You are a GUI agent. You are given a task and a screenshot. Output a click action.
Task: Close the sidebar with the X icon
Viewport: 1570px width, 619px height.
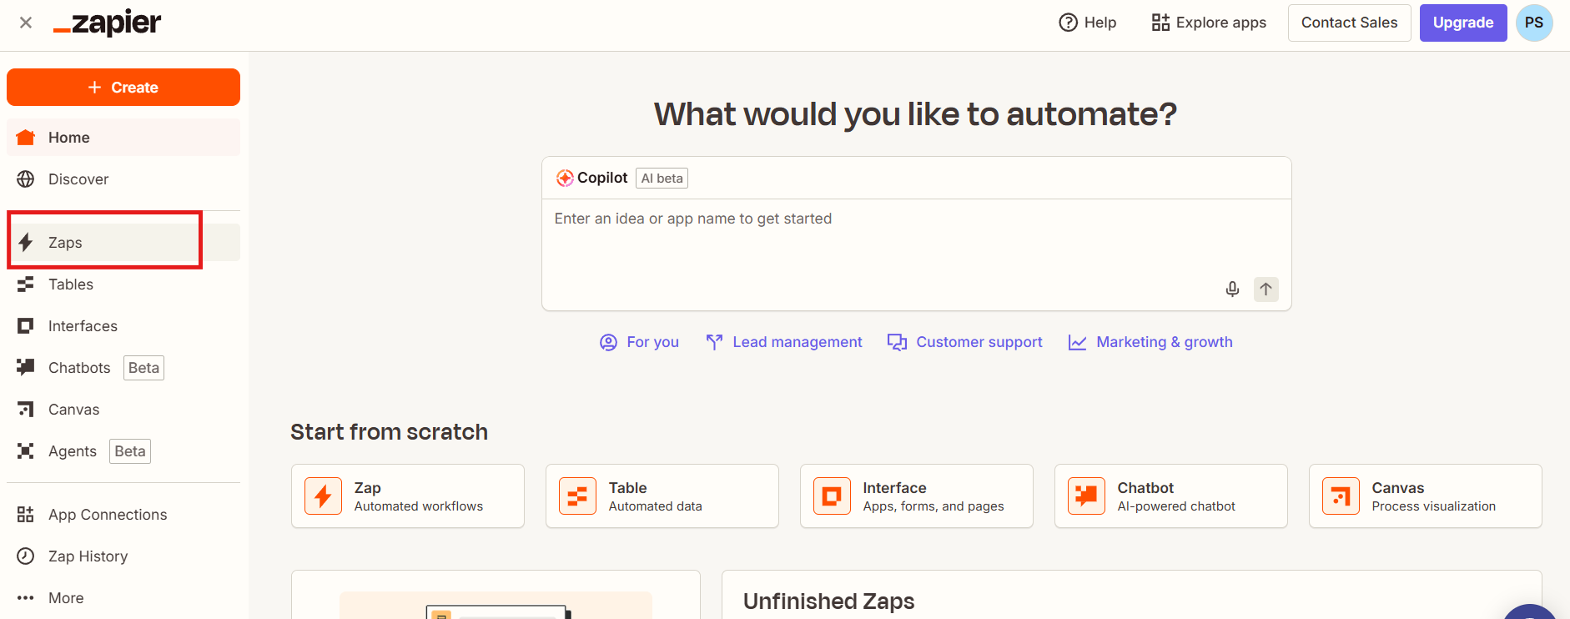[26, 23]
